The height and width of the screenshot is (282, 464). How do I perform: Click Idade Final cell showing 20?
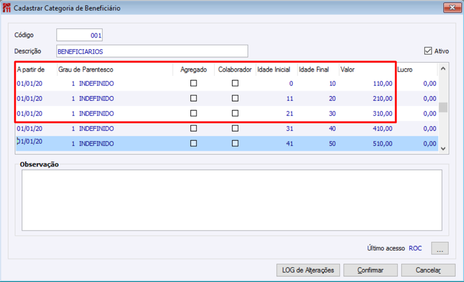pyautogui.click(x=332, y=99)
